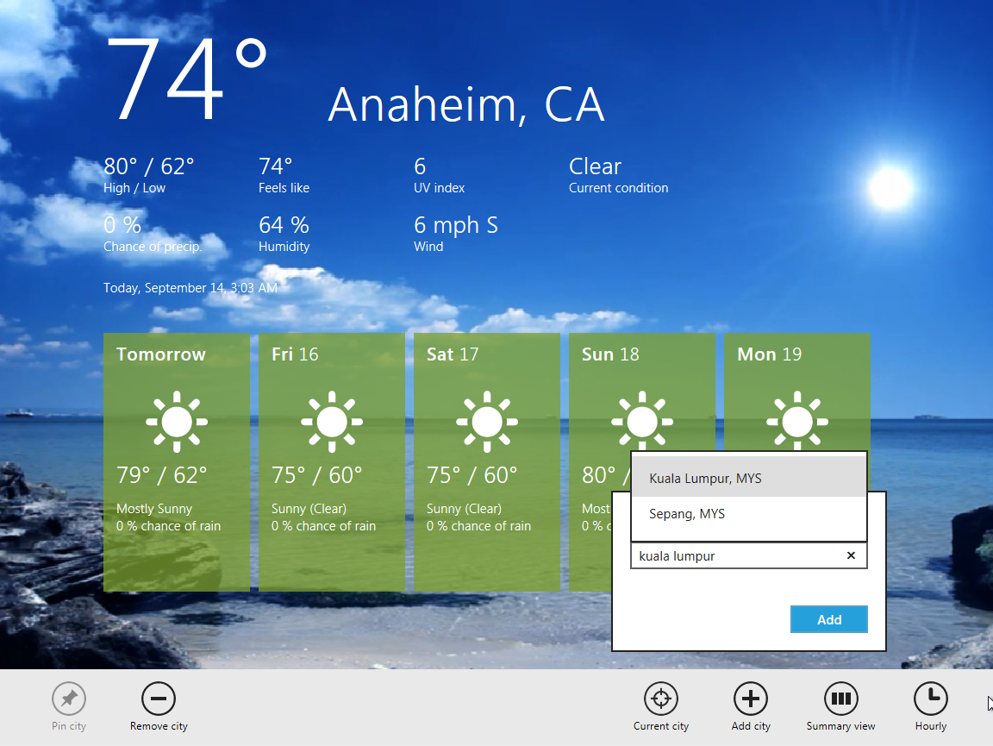
Task: Click the Pin city icon
Action: pos(69,699)
